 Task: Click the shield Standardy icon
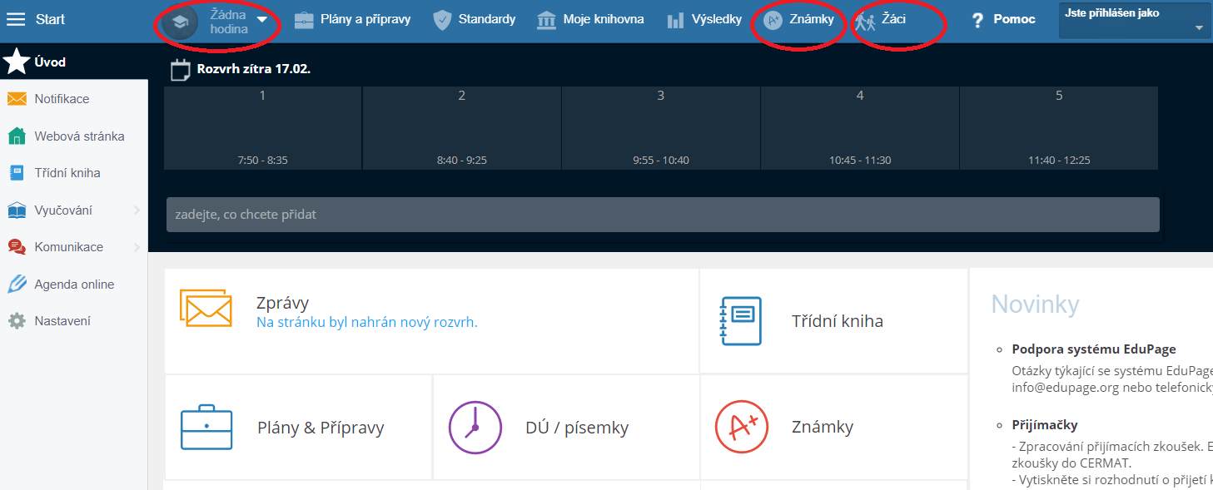click(443, 20)
